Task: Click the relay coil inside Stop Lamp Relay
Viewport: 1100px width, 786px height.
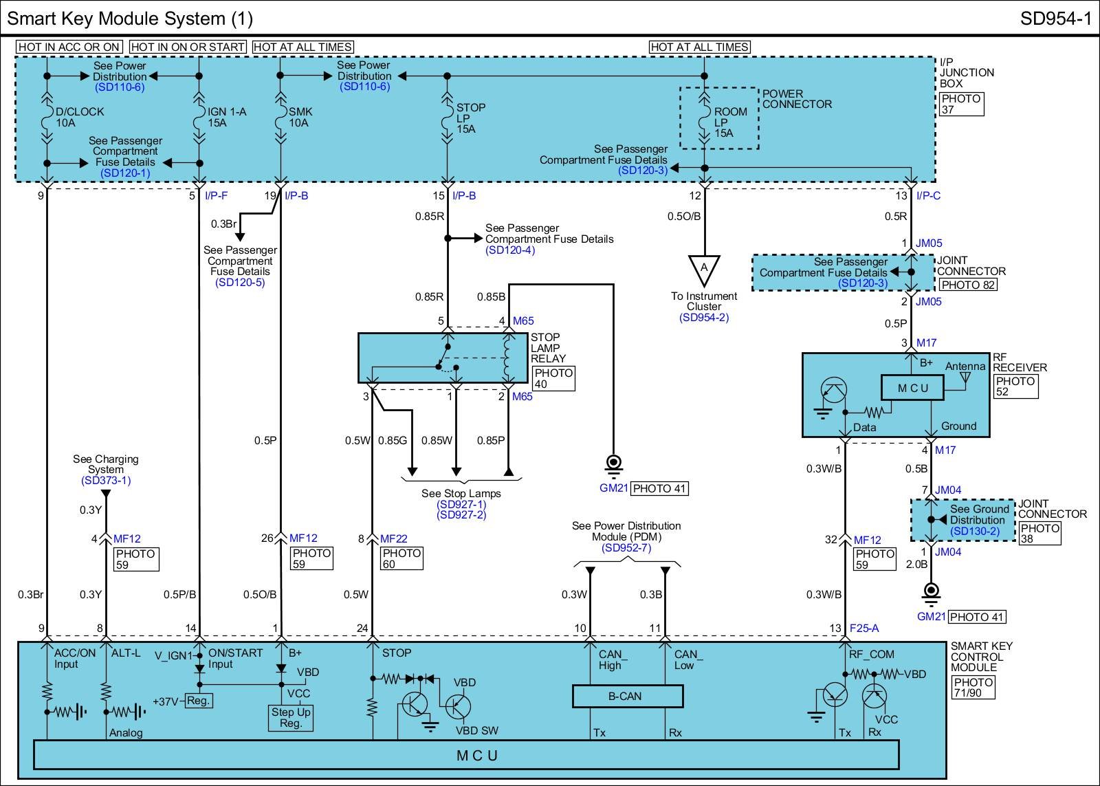Action: [x=508, y=358]
